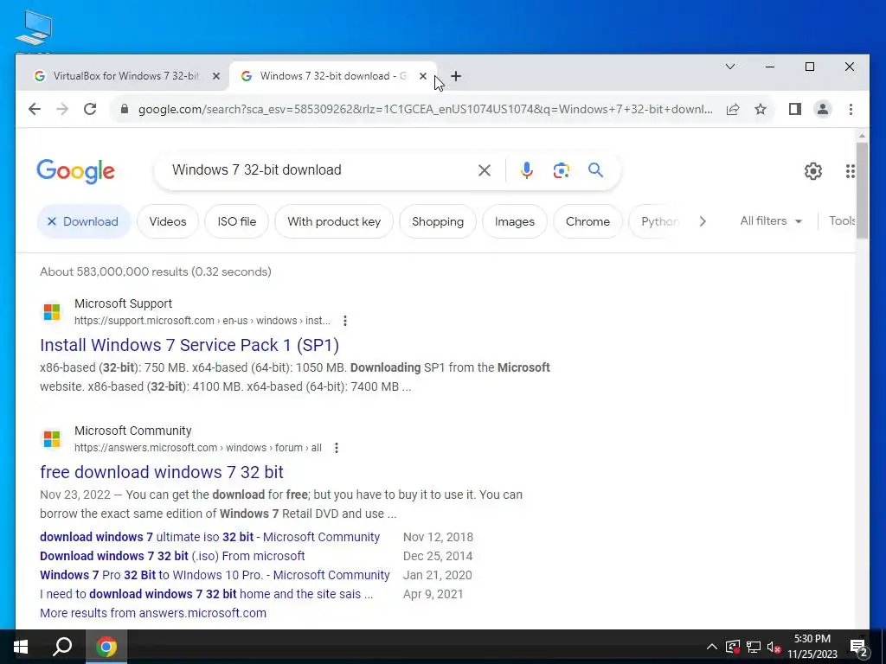The height and width of the screenshot is (664, 886).
Task: Open Chrome profile avatar
Action: pyautogui.click(x=823, y=109)
